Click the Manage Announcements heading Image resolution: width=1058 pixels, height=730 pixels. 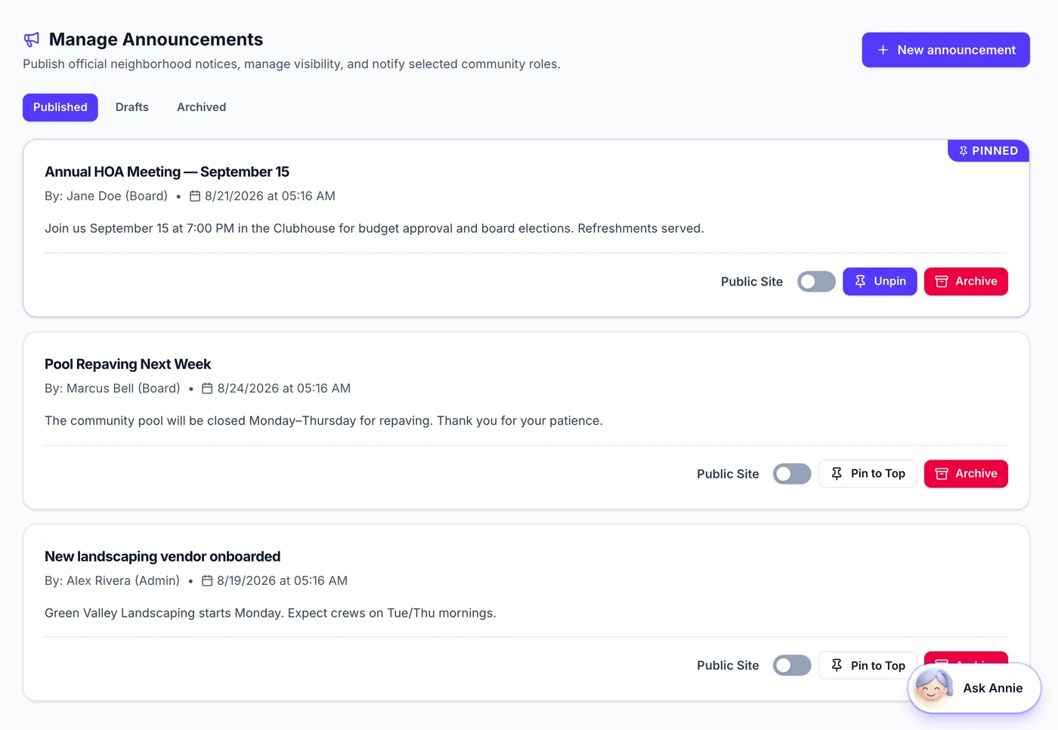click(x=156, y=39)
